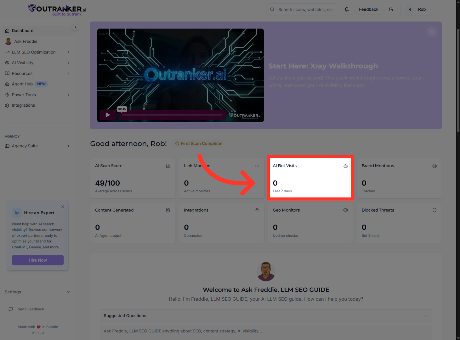Open AI Visibility in the sidebar

pyautogui.click(x=38, y=63)
